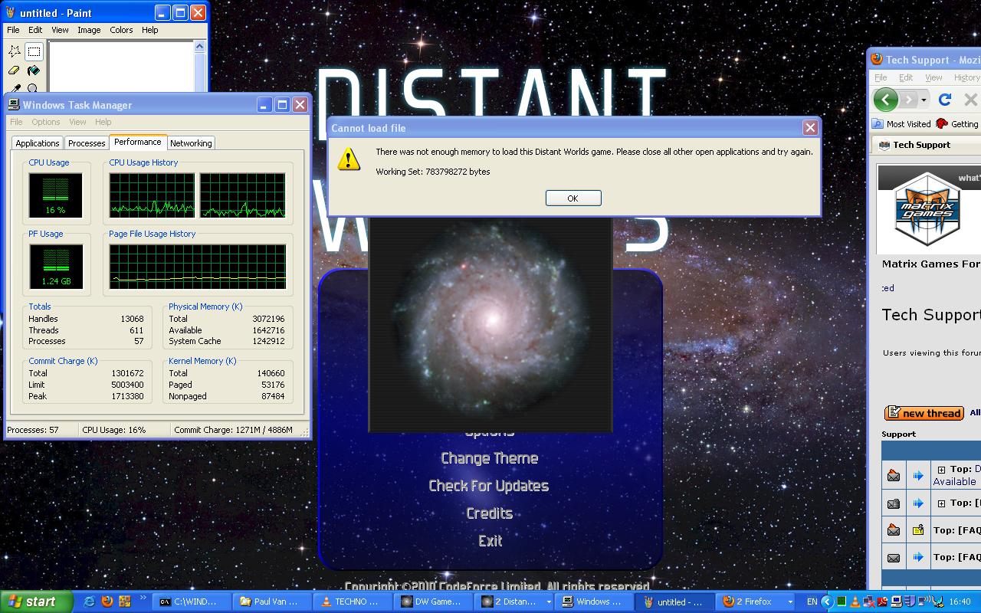The width and height of the screenshot is (981, 613).
Task: Open the Firefox taskbar group dropdown
Action: coord(789,602)
